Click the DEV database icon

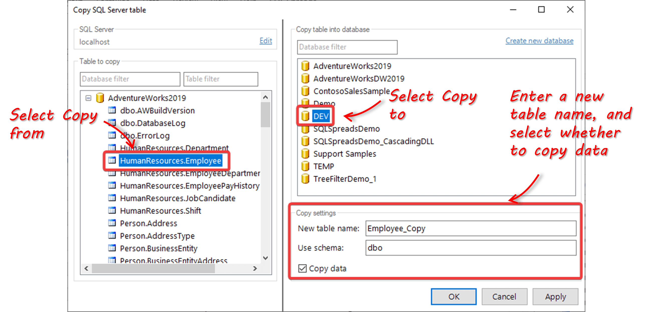tap(306, 116)
